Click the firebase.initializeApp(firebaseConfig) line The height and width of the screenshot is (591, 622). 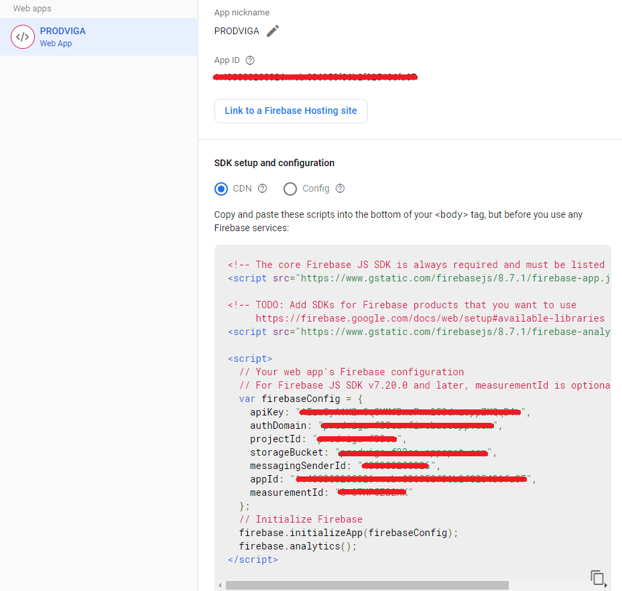click(x=349, y=533)
